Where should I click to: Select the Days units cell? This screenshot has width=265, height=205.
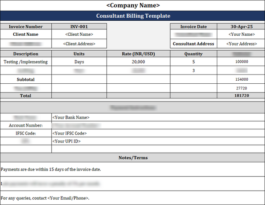[x=79, y=62]
